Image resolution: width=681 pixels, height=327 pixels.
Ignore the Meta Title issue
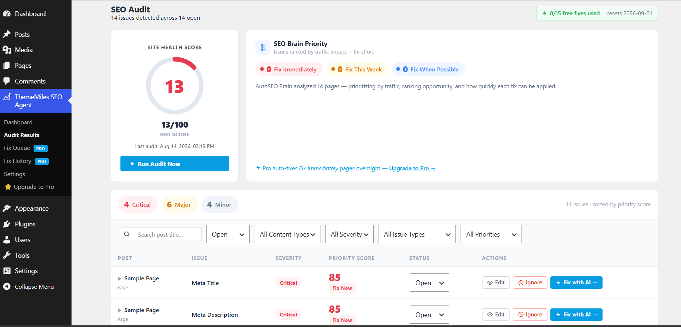coord(530,283)
